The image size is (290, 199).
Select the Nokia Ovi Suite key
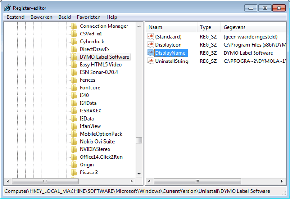[x=97, y=142]
